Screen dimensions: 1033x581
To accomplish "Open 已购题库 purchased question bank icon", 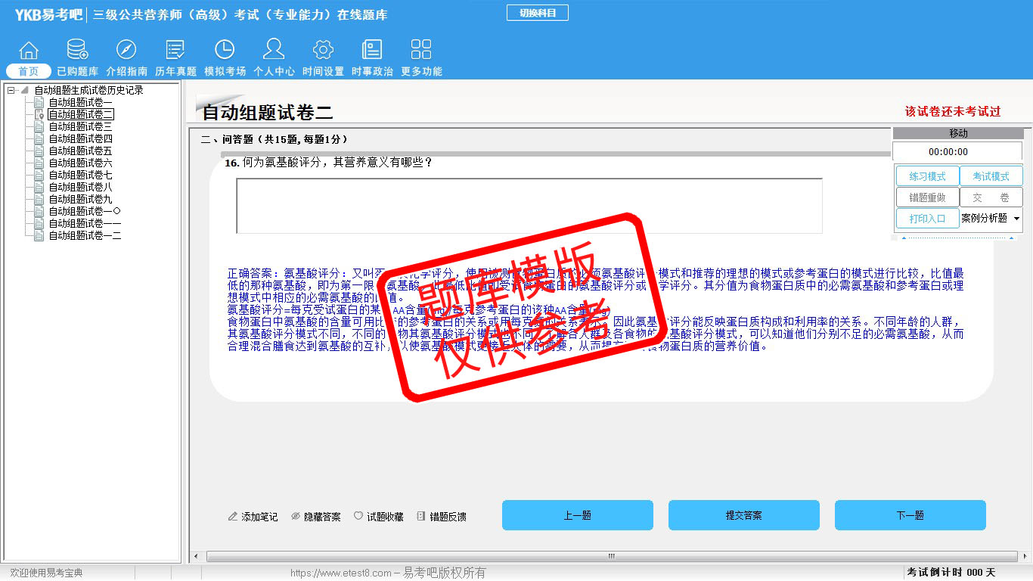I will pos(77,51).
